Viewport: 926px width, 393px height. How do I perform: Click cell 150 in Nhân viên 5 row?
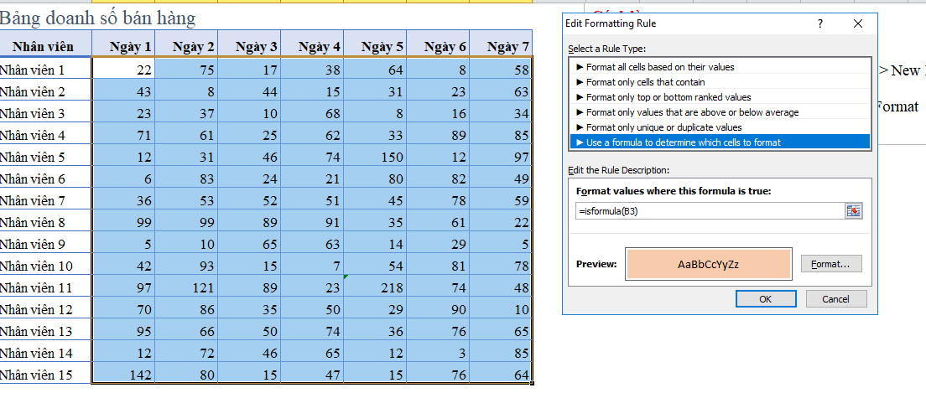375,157
